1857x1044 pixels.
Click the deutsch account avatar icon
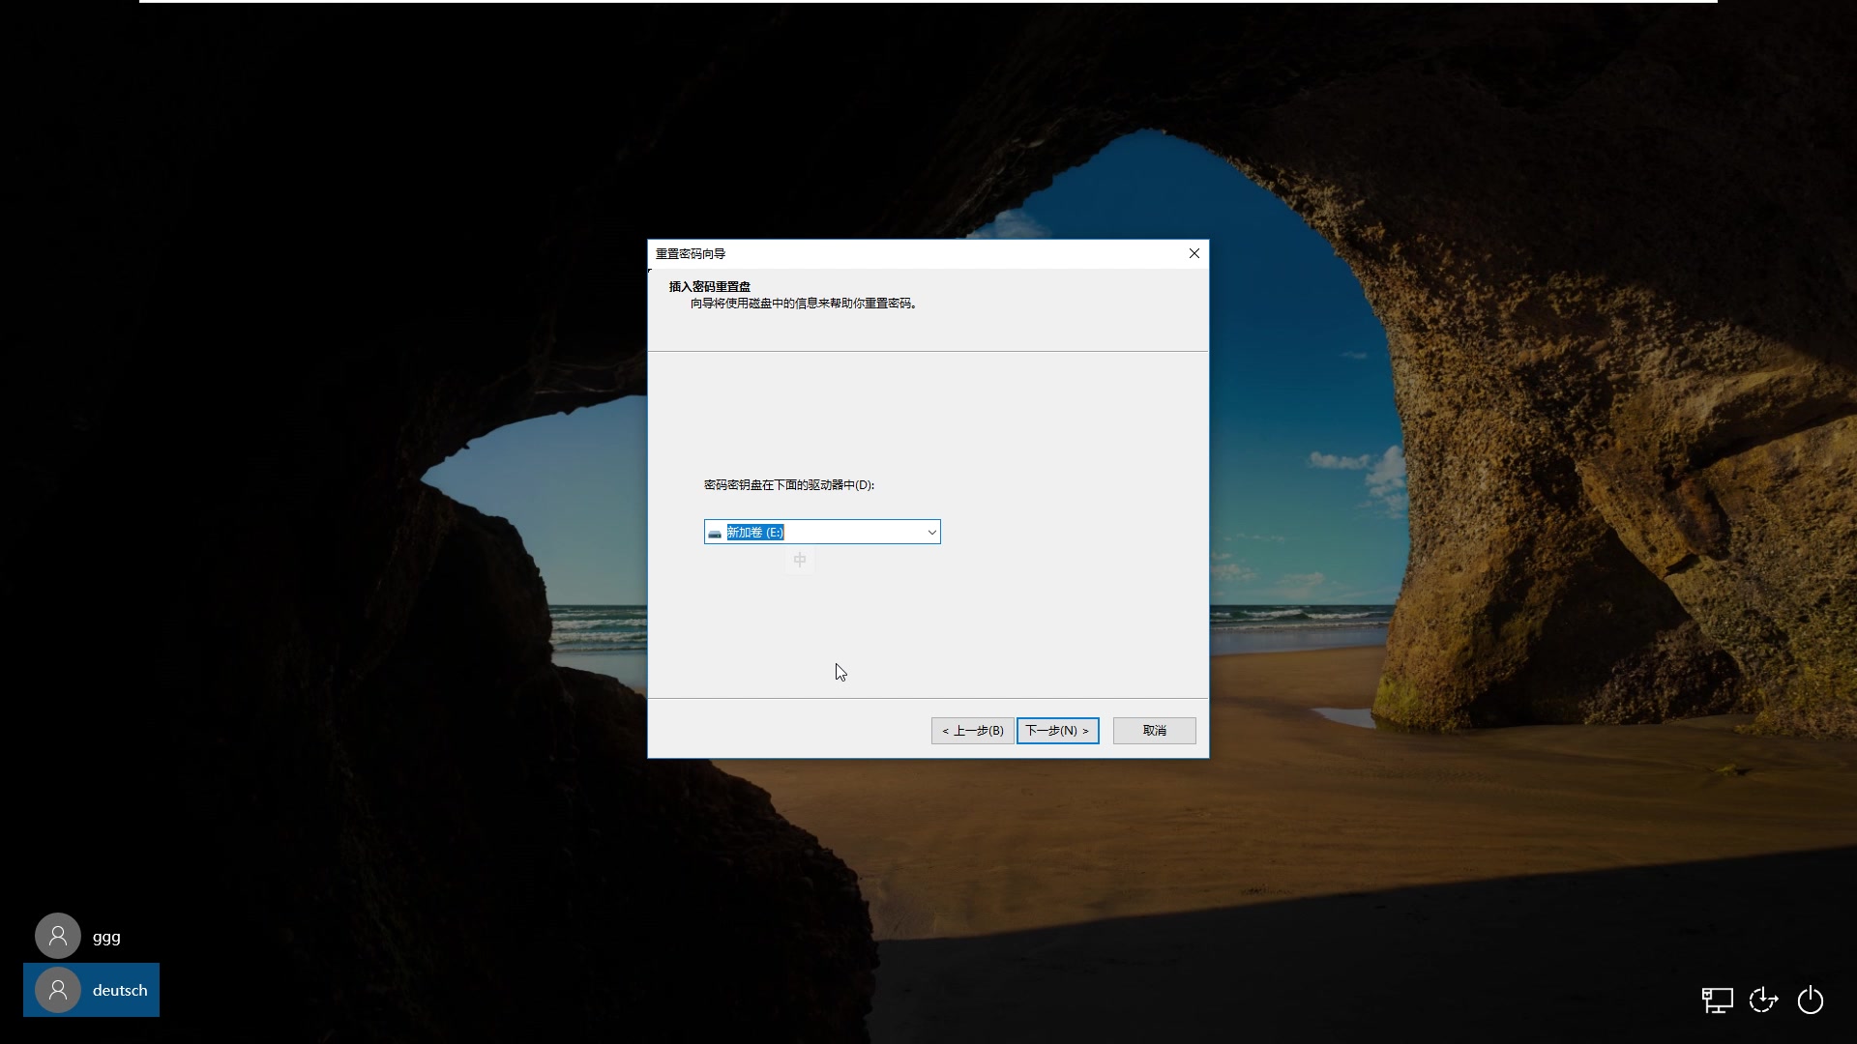click(58, 989)
